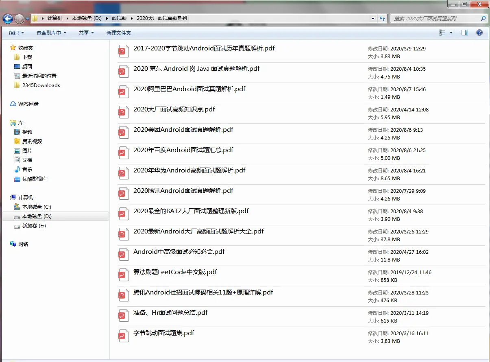Open the view options dropdown arrow

tap(451, 33)
